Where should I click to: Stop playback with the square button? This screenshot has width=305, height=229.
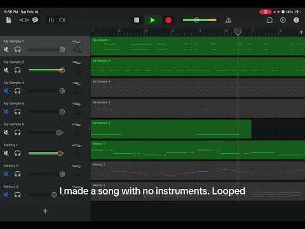137,20
